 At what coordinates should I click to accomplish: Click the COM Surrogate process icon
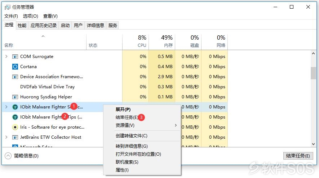click(15, 57)
